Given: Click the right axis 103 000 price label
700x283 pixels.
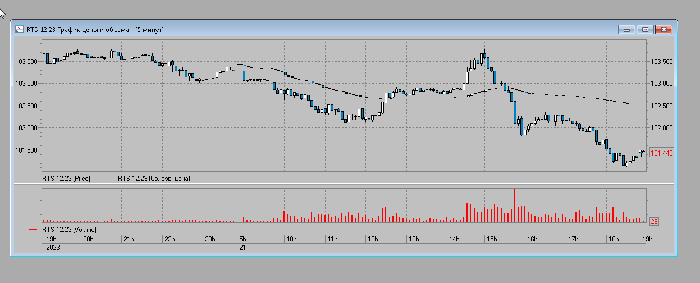Looking at the screenshot, I should pos(661,83).
